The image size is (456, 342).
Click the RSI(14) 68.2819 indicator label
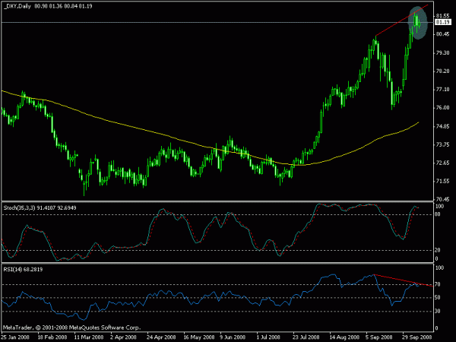click(x=23, y=270)
